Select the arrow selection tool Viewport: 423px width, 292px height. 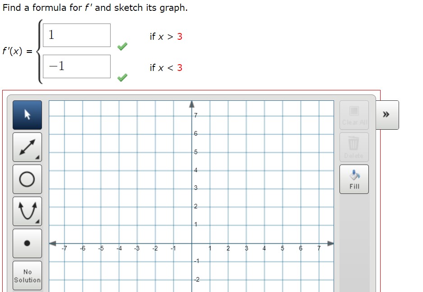pos(28,115)
